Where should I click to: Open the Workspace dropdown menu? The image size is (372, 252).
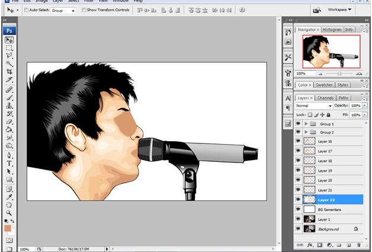click(x=339, y=9)
